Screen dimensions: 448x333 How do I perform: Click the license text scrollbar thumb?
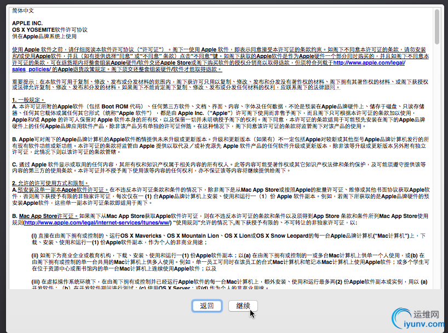(436, 27)
